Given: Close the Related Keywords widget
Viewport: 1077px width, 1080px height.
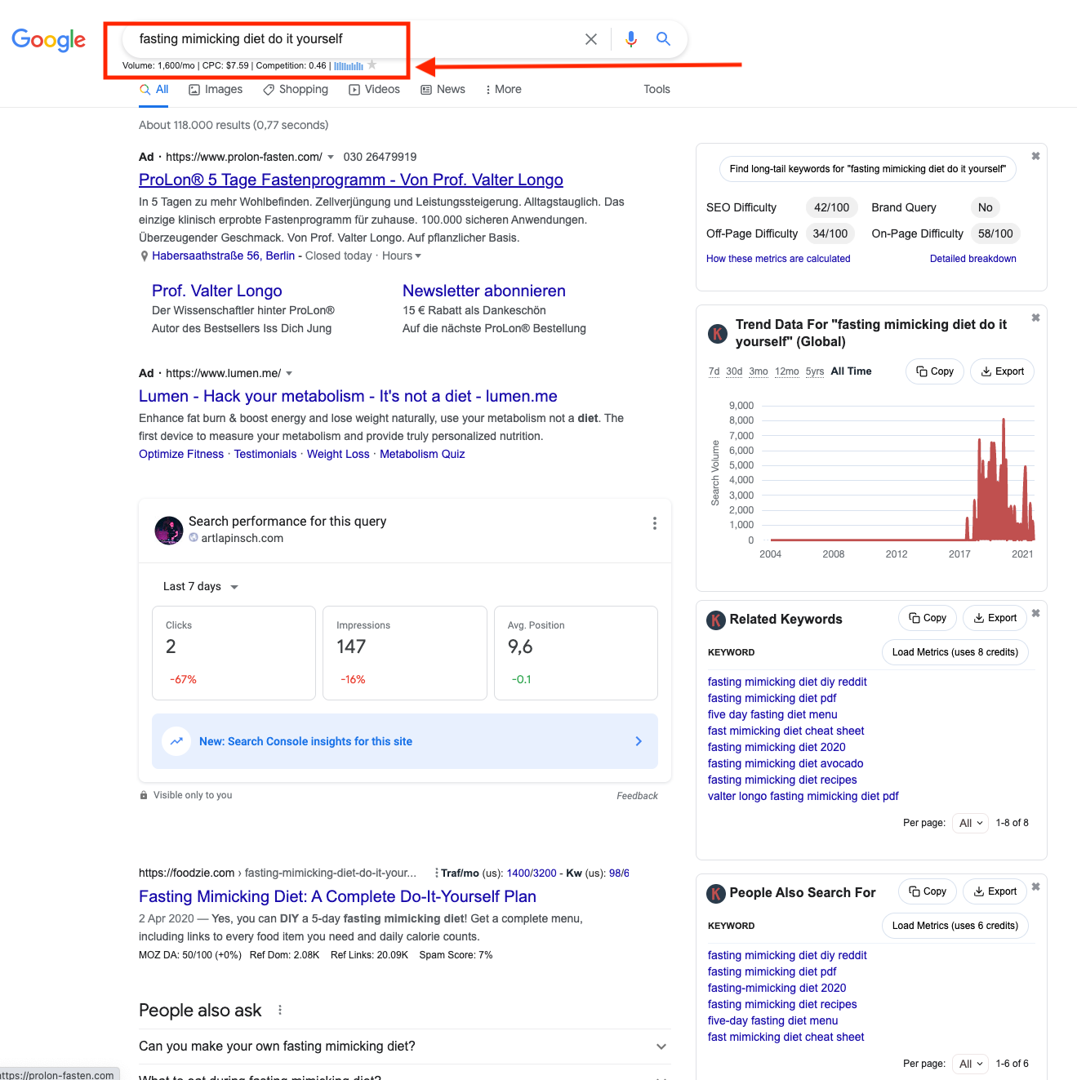Looking at the screenshot, I should coord(1035,613).
